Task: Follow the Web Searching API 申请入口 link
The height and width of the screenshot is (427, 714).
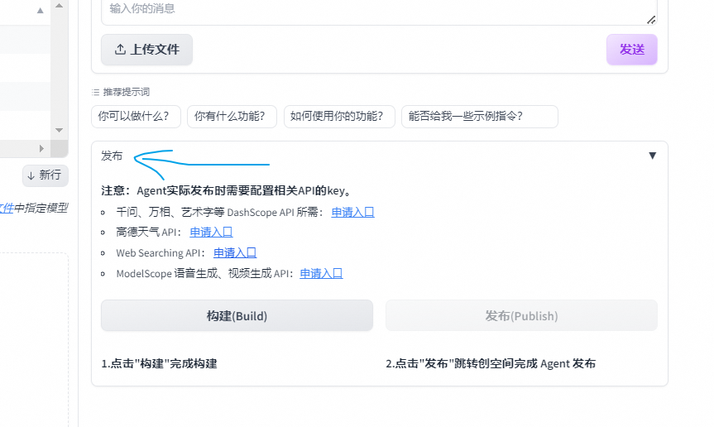Action: coord(235,252)
